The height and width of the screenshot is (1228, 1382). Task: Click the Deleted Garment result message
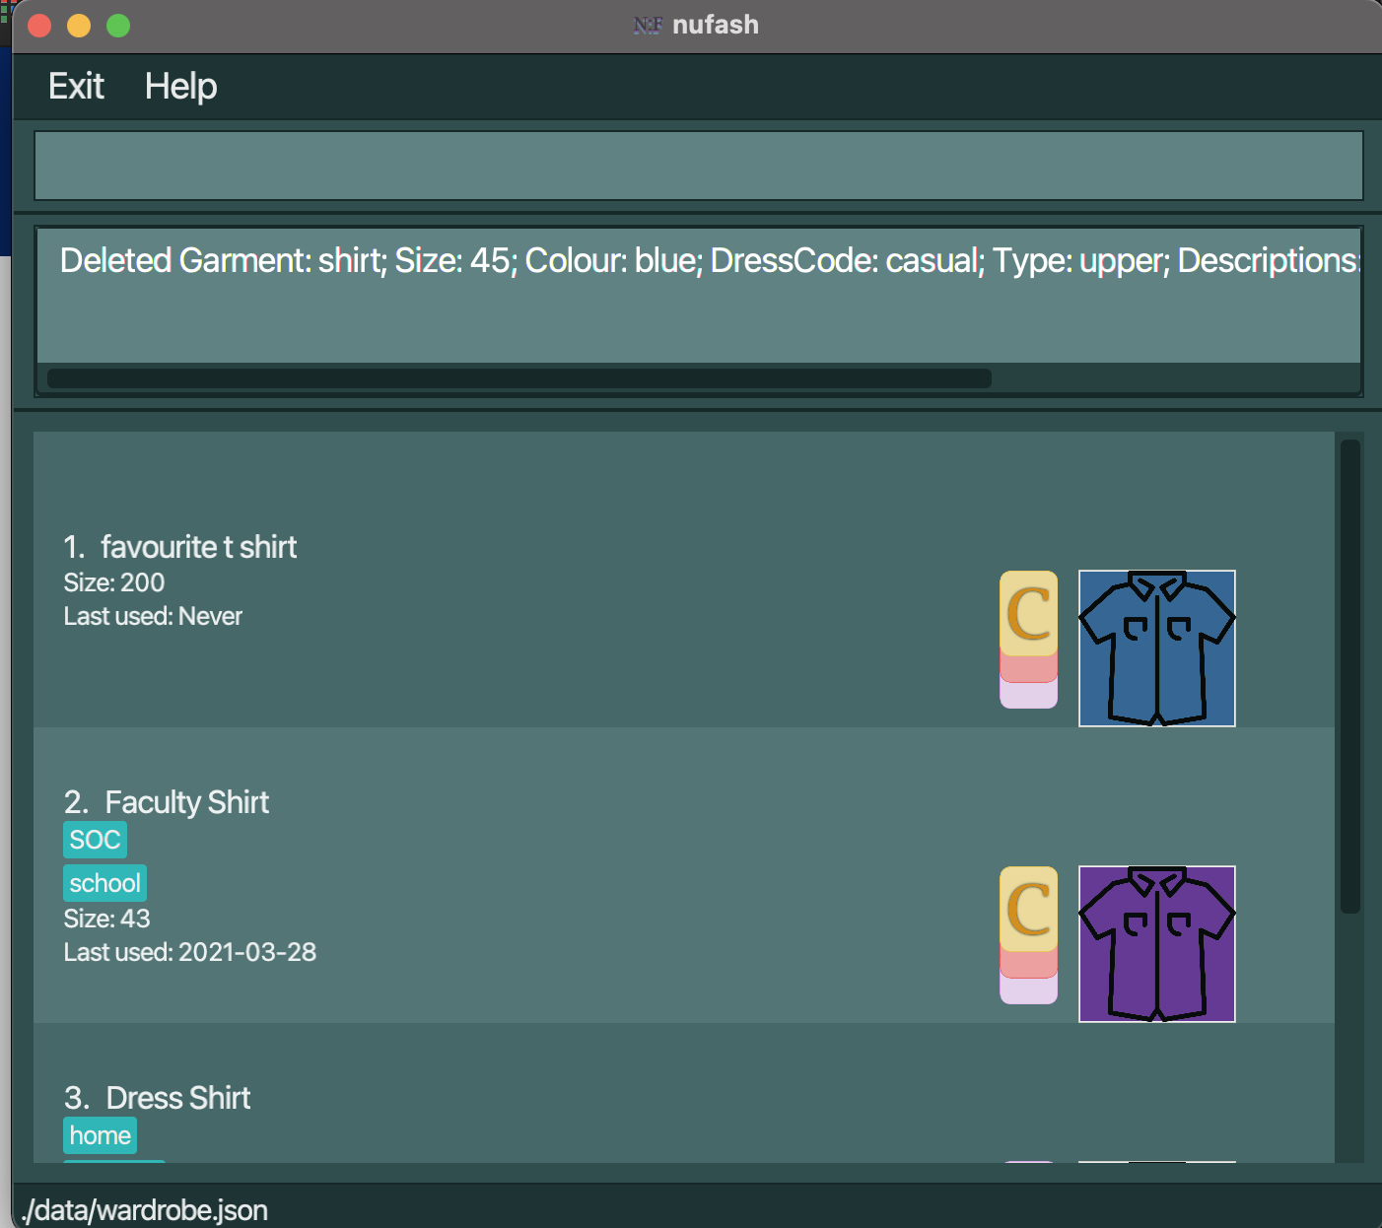(710, 260)
